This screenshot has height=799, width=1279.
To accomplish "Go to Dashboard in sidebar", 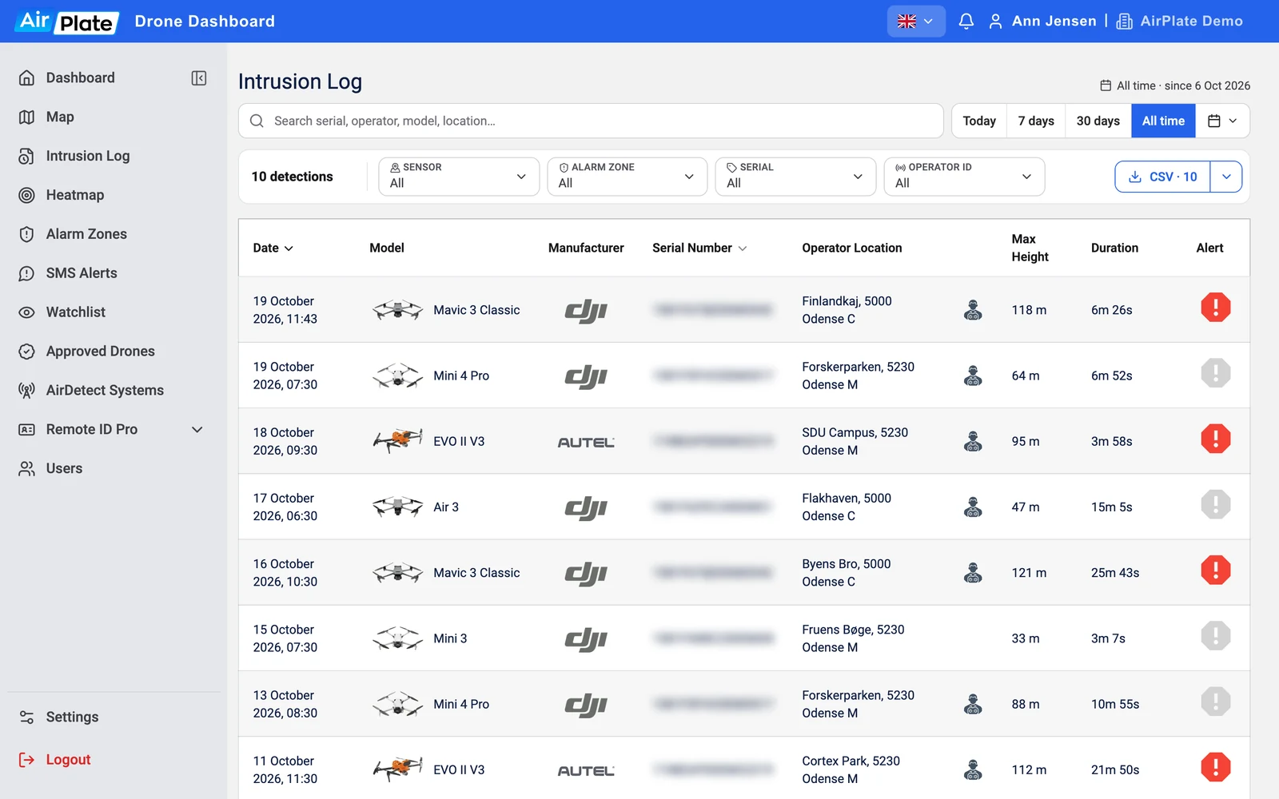I will [81, 78].
